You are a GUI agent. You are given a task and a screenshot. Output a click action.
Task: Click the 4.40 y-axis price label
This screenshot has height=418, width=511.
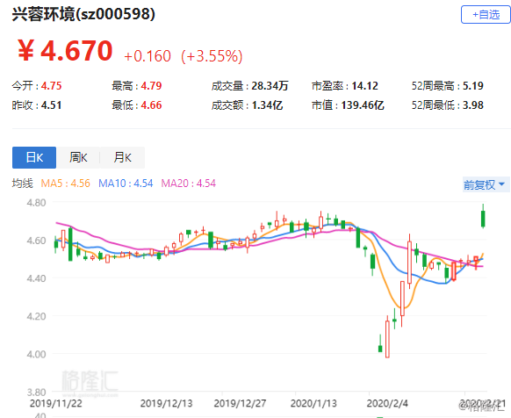tap(36, 278)
